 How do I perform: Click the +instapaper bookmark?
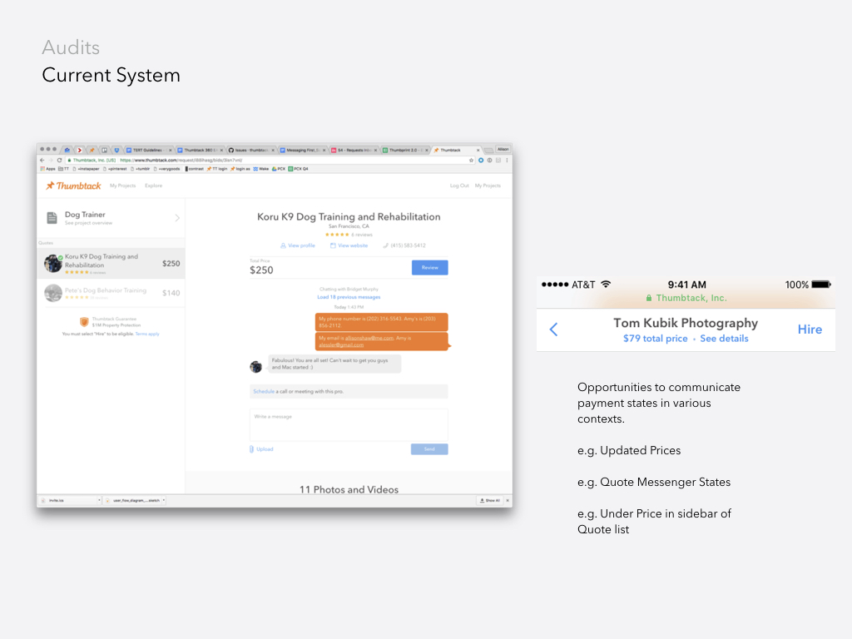click(x=87, y=169)
